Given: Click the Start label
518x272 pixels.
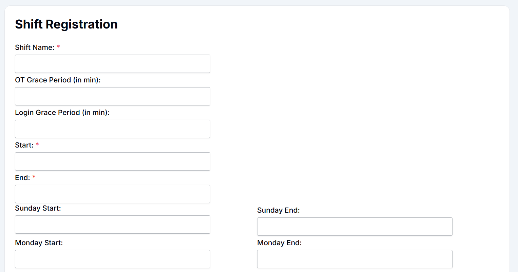Looking at the screenshot, I should [x=23, y=145].
